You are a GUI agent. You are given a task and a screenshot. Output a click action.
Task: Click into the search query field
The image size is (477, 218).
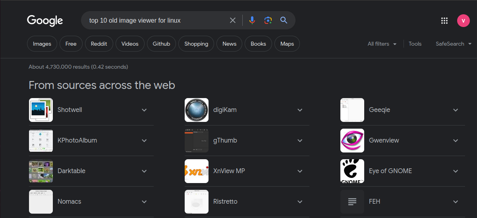coord(157,20)
